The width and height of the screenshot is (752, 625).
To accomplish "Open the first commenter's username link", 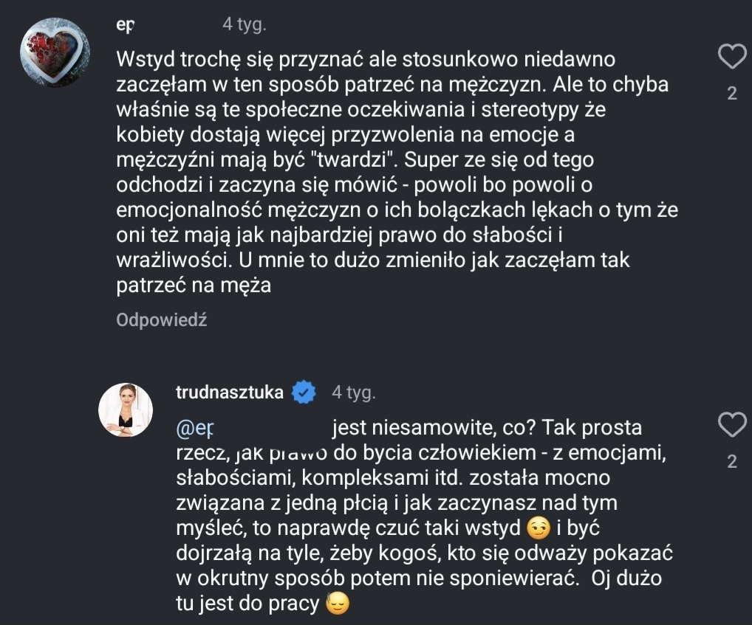I will [126, 25].
